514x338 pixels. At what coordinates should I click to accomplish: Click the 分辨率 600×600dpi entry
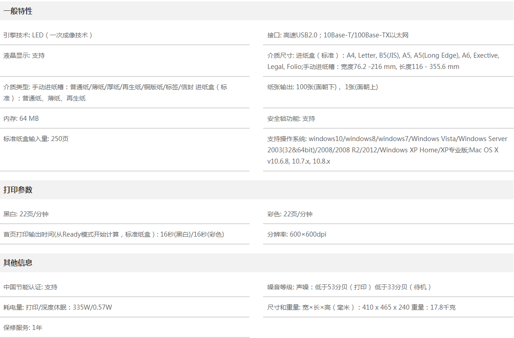(296, 234)
